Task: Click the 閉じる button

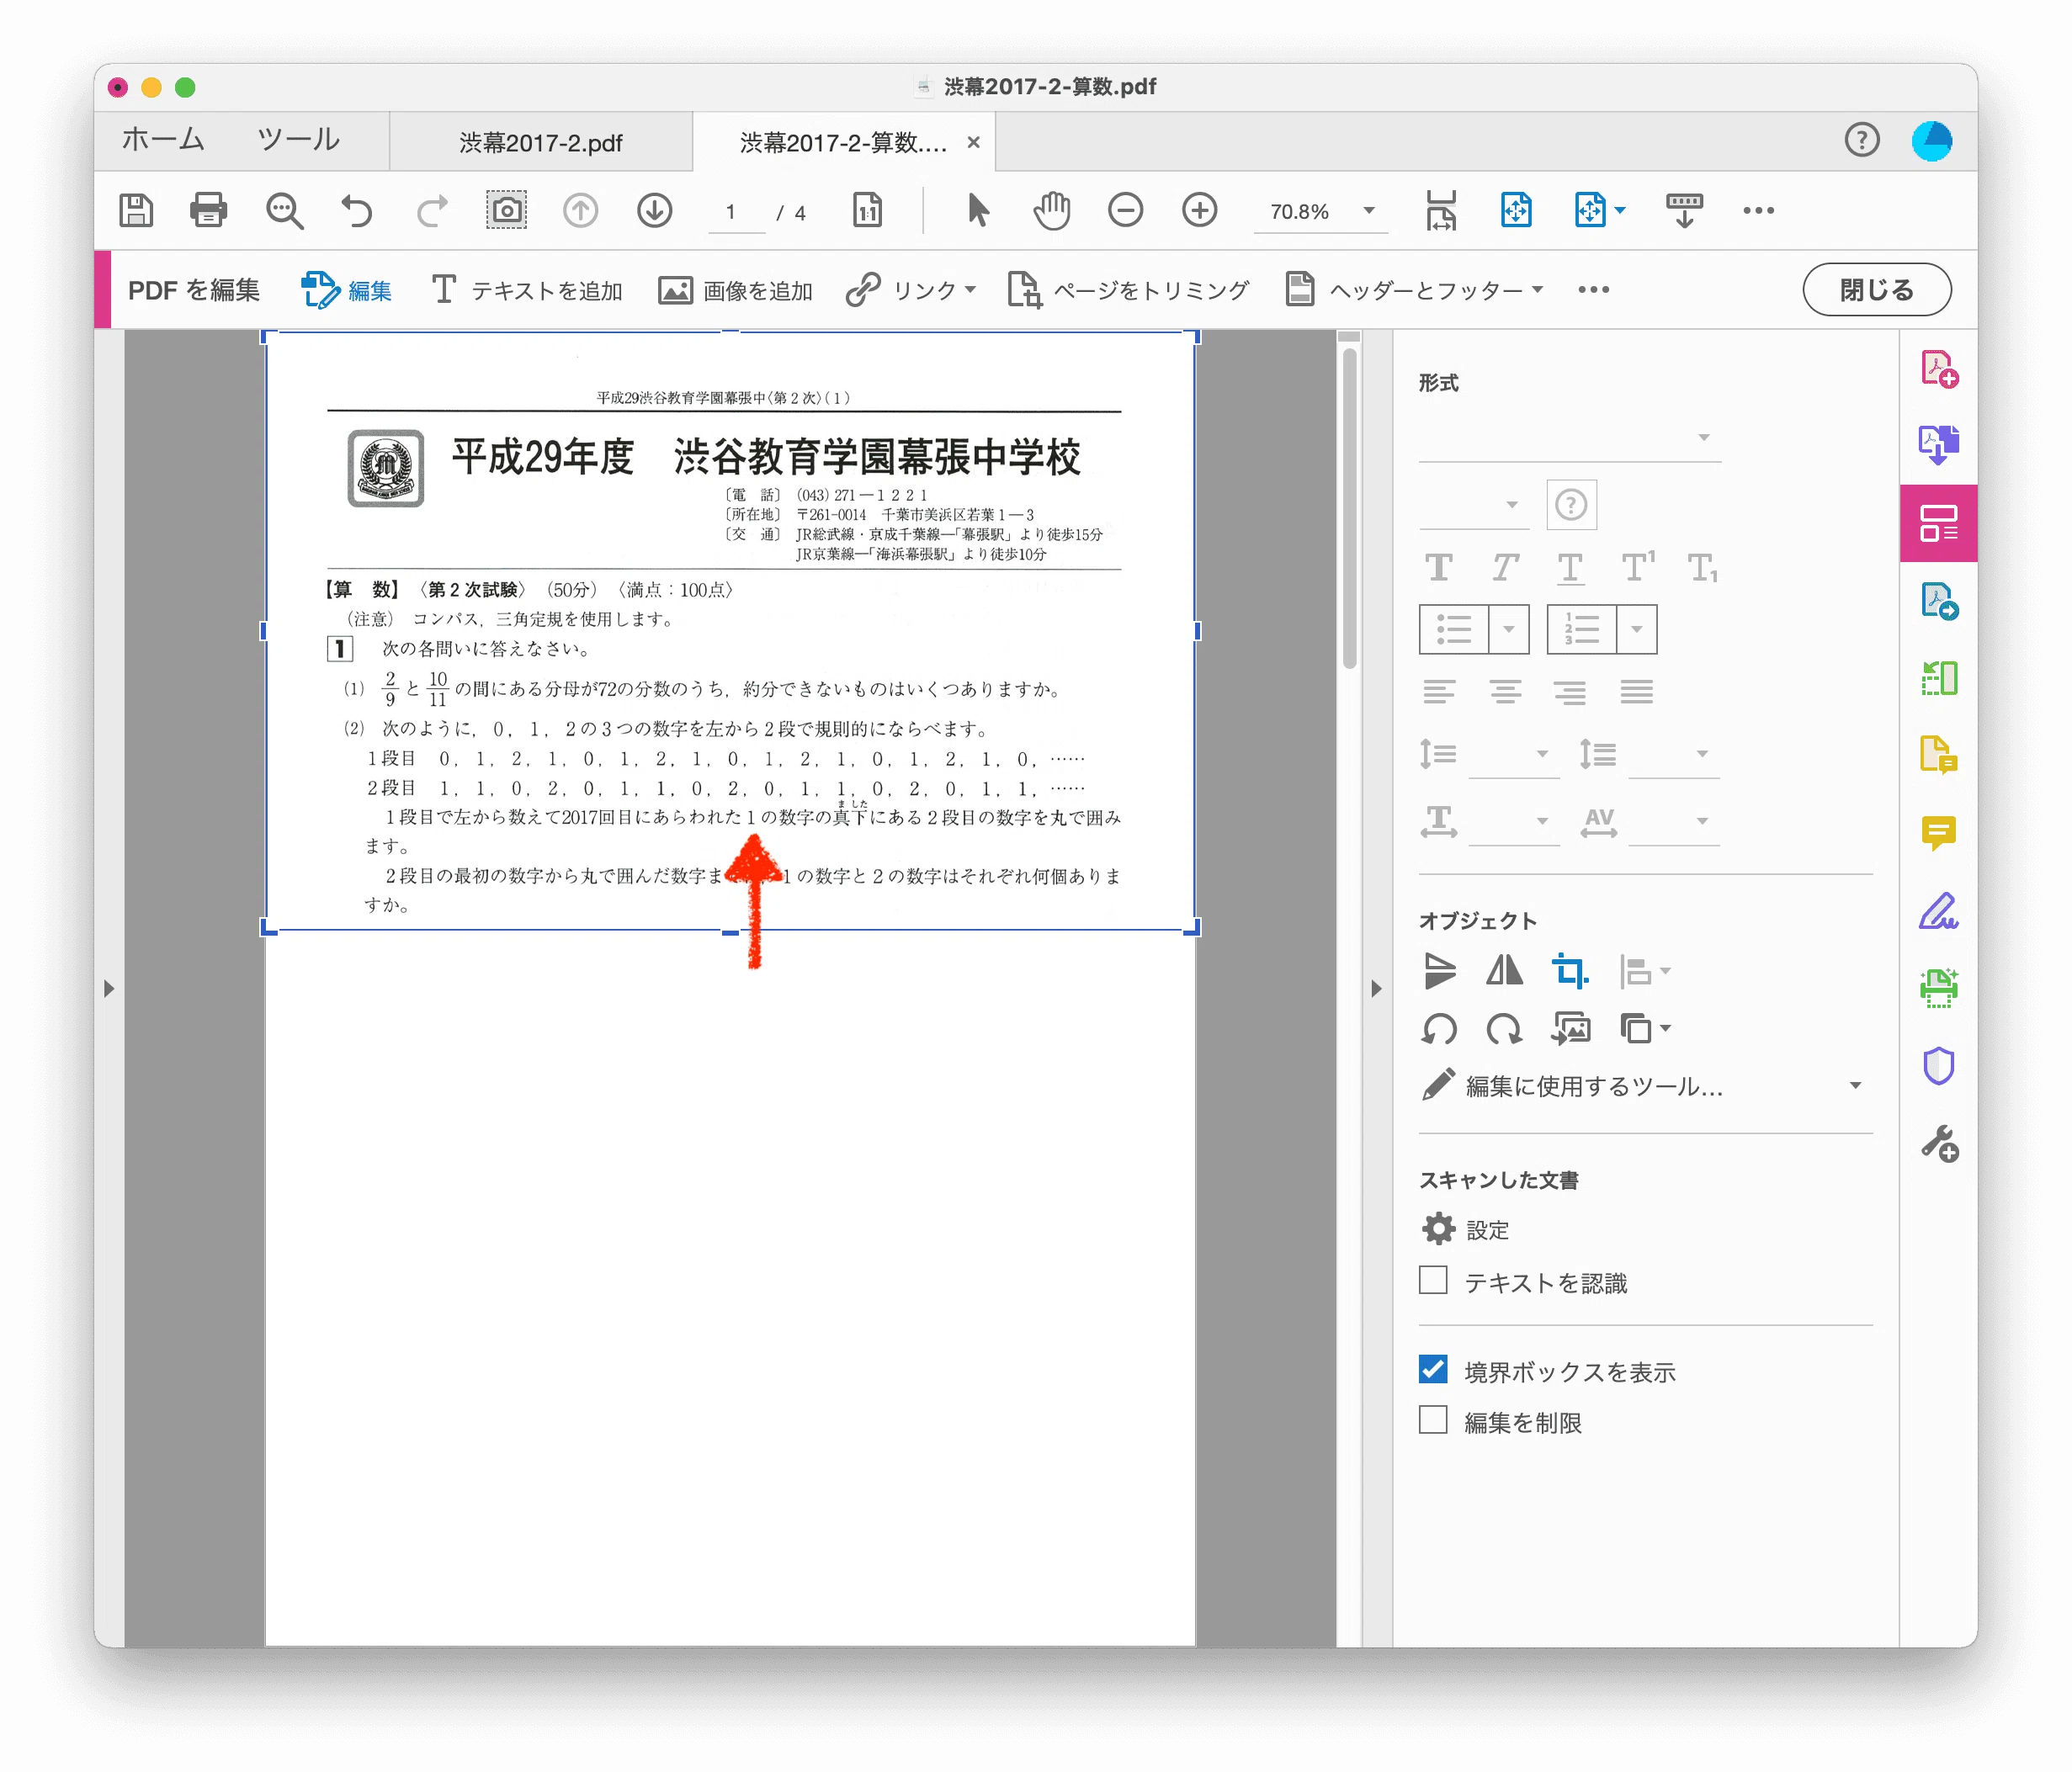Action: 1876,290
